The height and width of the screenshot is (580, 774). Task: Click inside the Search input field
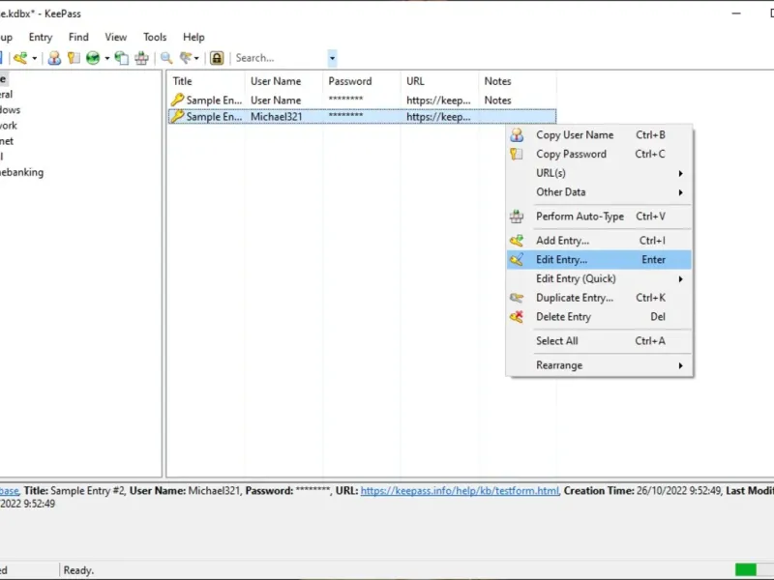[279, 58]
